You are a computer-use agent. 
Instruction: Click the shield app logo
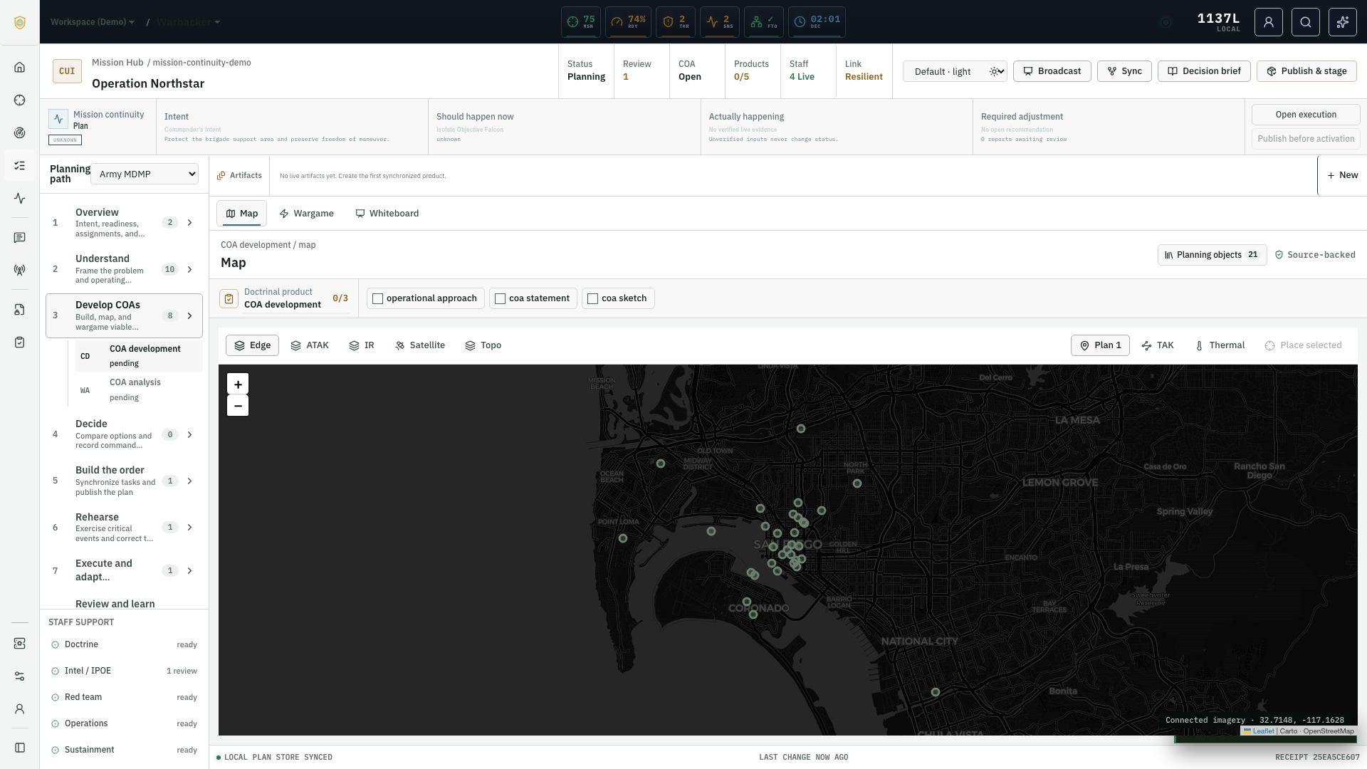[x=20, y=22]
